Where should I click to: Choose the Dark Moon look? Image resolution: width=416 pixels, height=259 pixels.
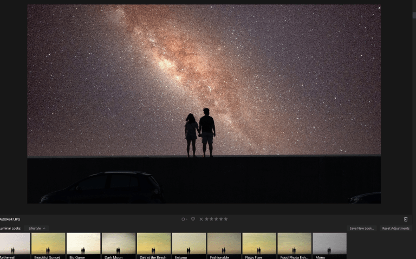[119, 244]
